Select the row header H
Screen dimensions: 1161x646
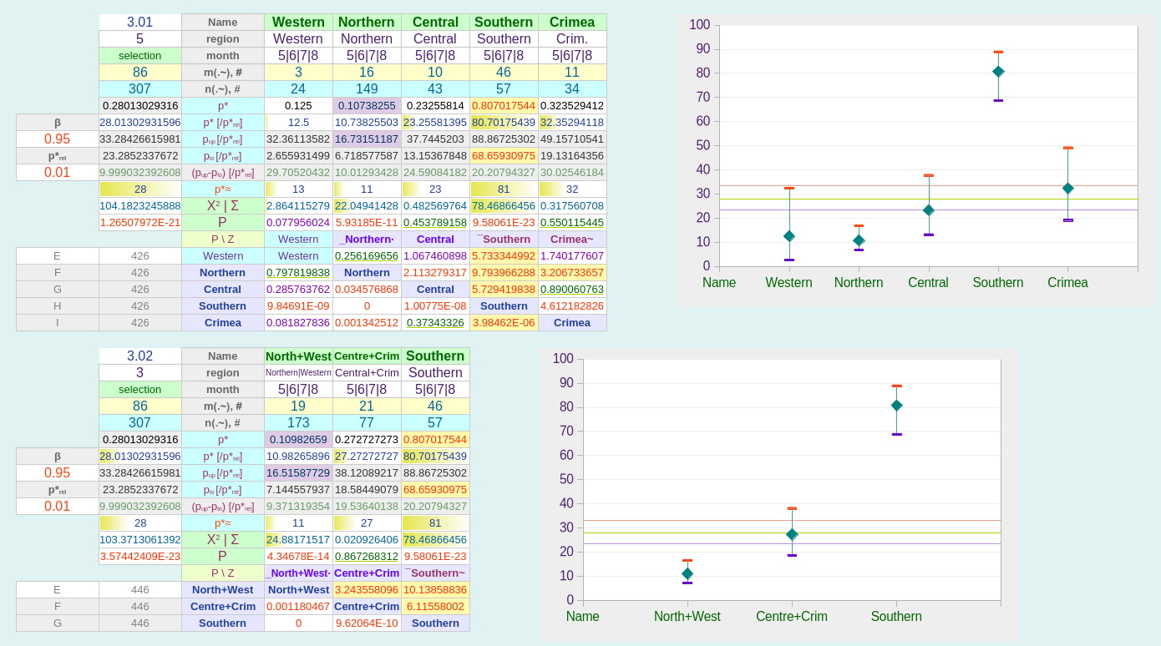pyautogui.click(x=58, y=306)
